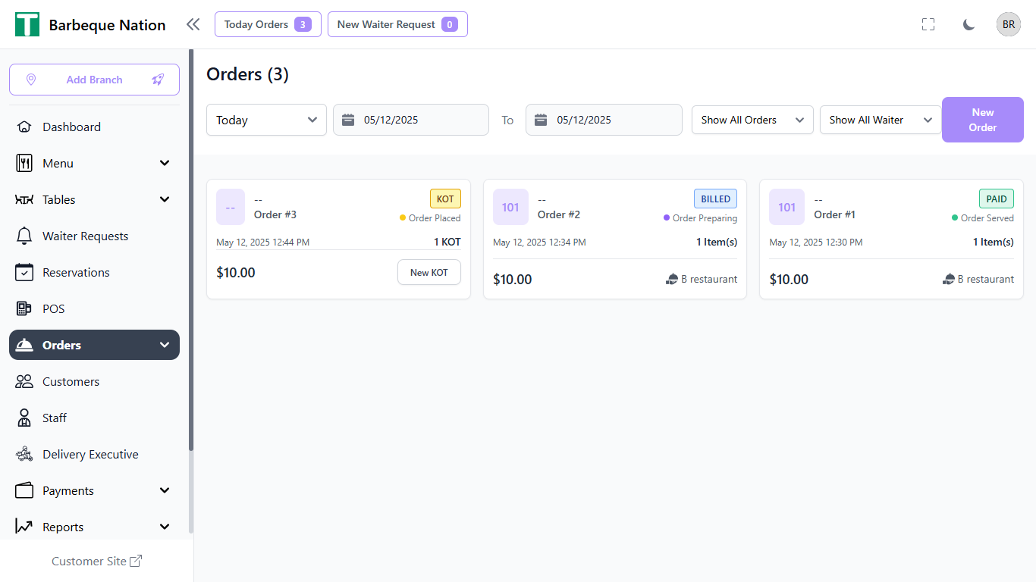Click the Delivery Executive scooter icon
This screenshot has width=1036, height=582.
click(x=25, y=454)
